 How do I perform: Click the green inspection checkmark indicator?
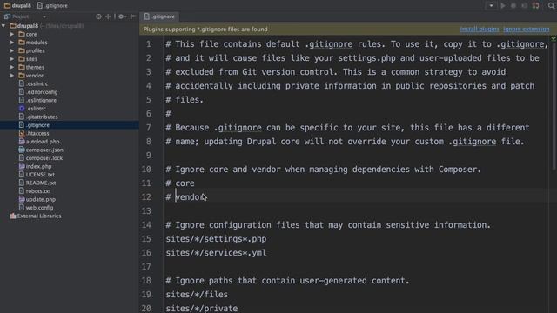pos(554,38)
